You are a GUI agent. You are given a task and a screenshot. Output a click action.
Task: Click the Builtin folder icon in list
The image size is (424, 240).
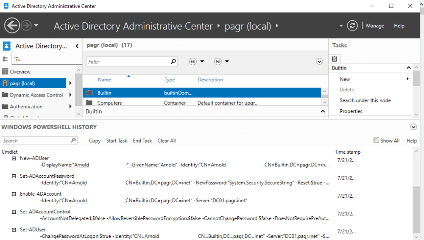89,93
